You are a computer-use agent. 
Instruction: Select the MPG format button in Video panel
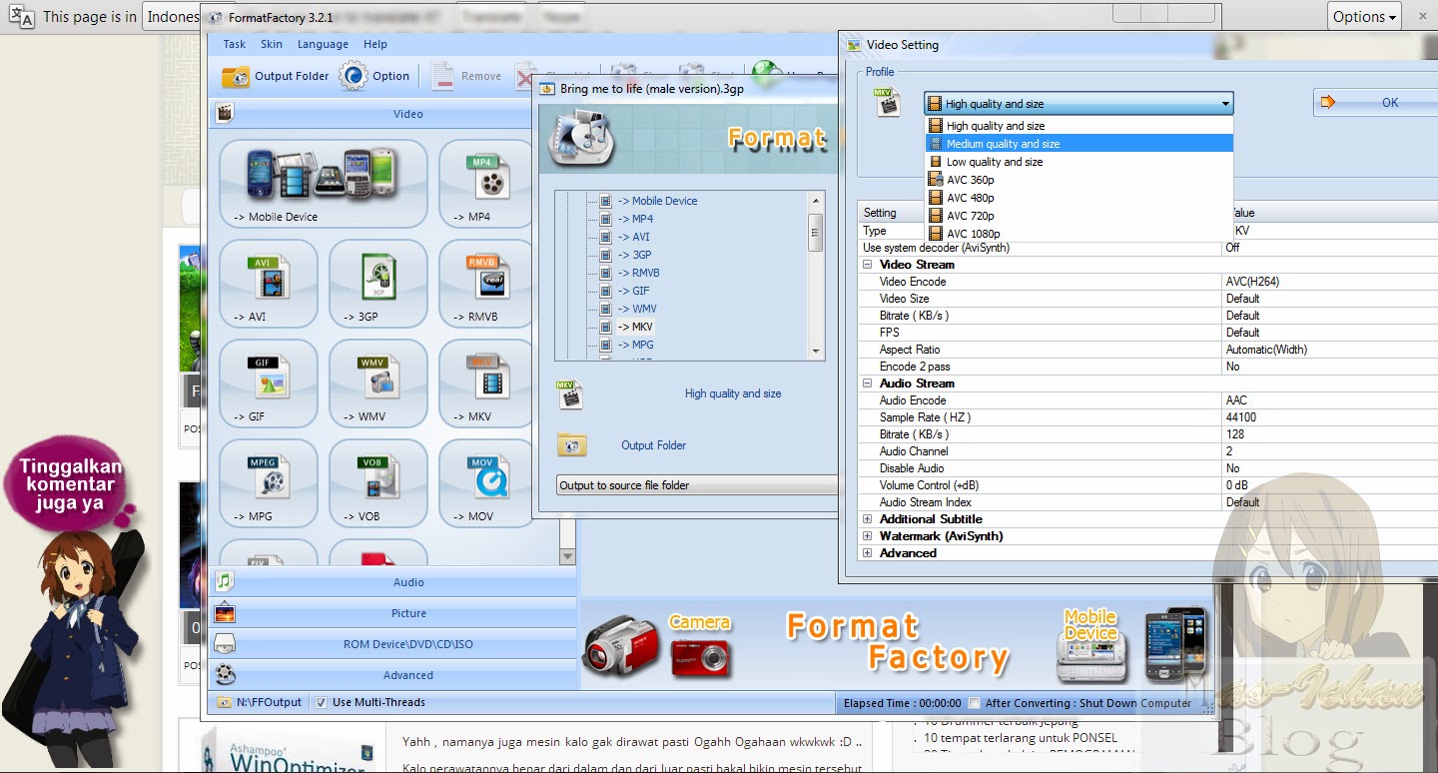(269, 483)
